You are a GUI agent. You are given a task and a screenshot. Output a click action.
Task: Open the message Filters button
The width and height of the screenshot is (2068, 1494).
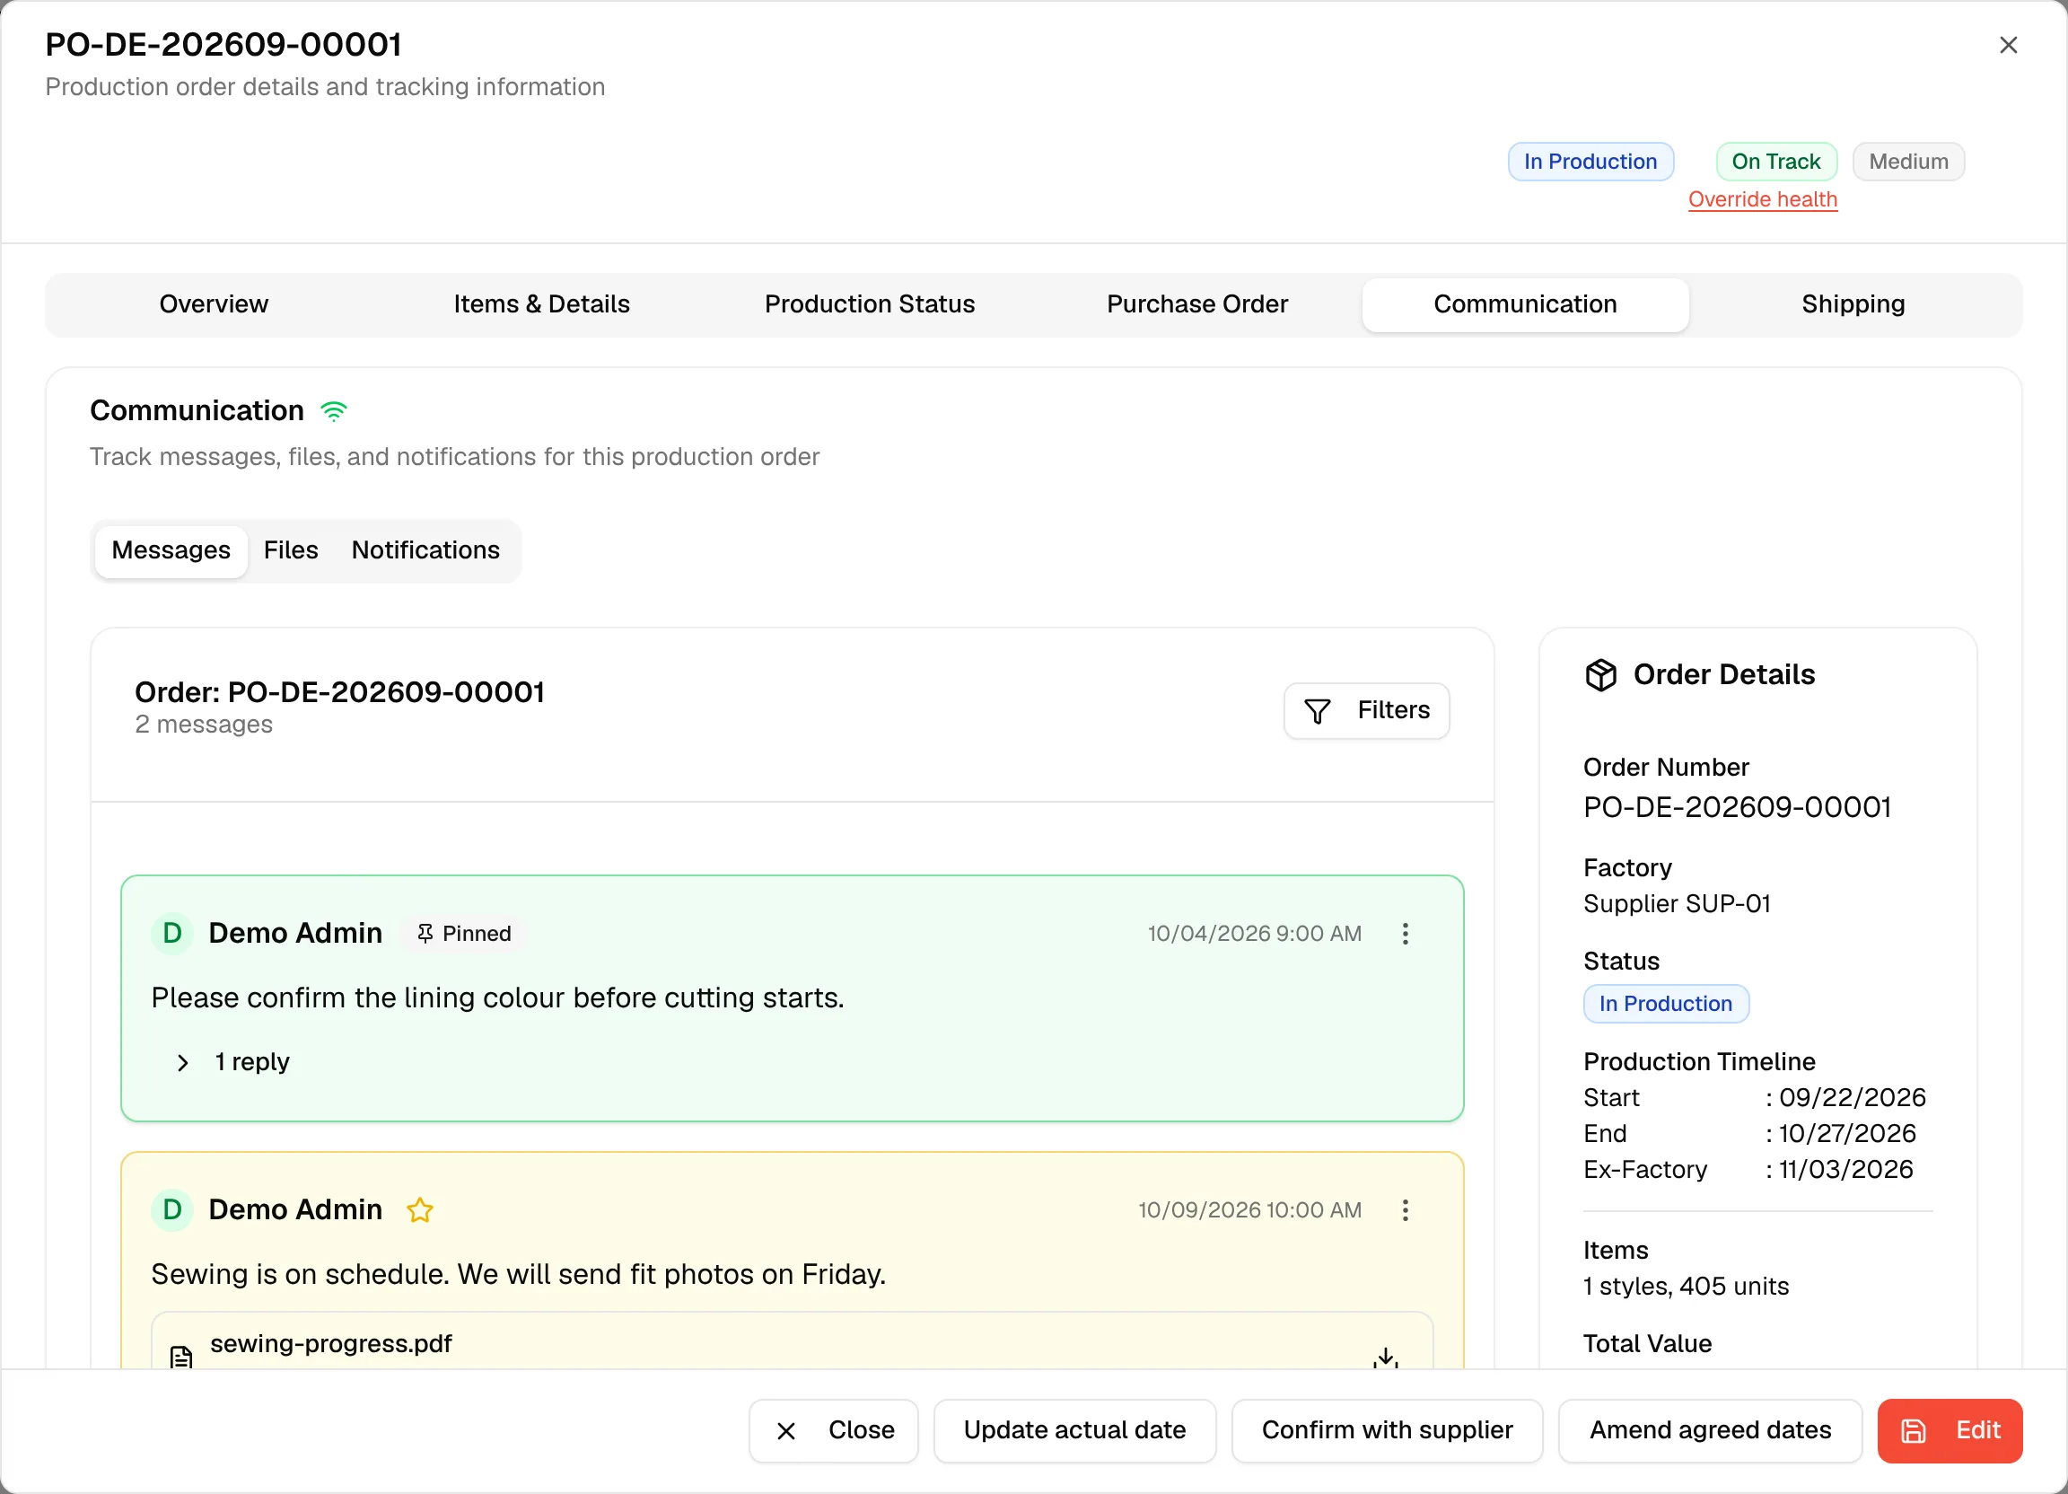point(1366,710)
